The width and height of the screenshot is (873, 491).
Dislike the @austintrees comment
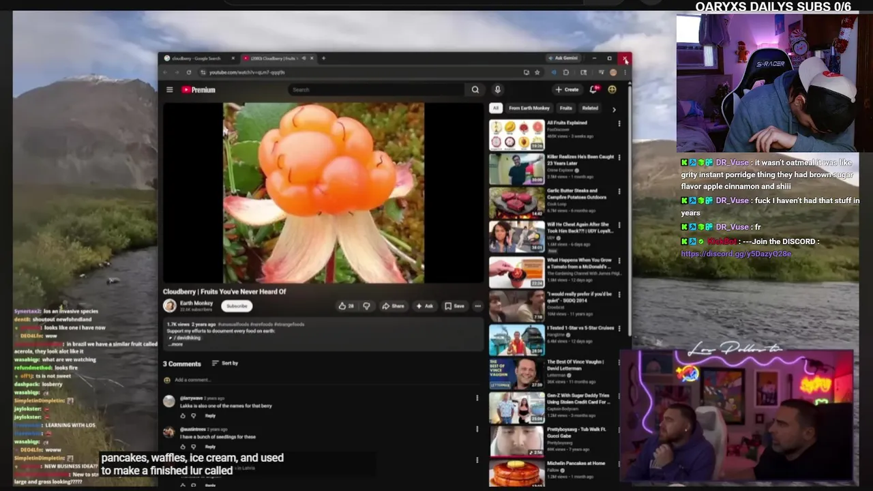(x=193, y=447)
